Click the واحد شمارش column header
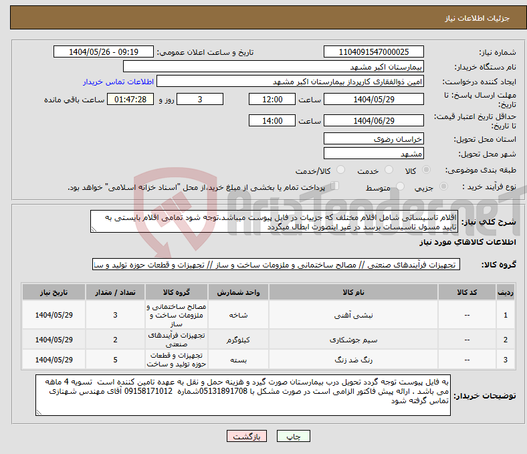The image size is (527, 454). (x=238, y=292)
